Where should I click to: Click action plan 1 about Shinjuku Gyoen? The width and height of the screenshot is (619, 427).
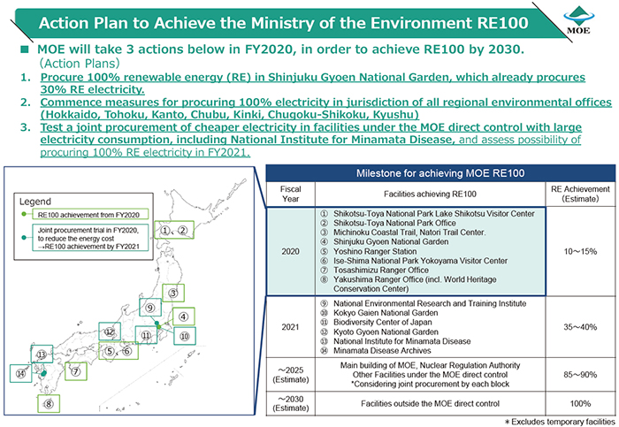tap(313, 83)
